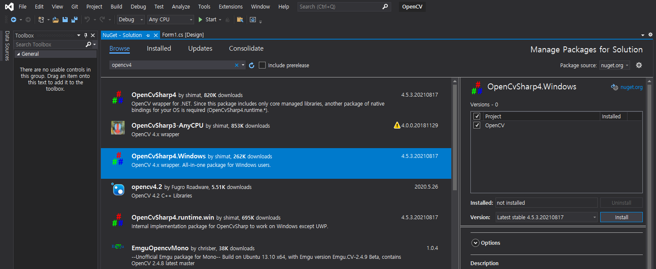Click the details pane scroll-up arrow
656x269 pixels.
click(x=650, y=80)
